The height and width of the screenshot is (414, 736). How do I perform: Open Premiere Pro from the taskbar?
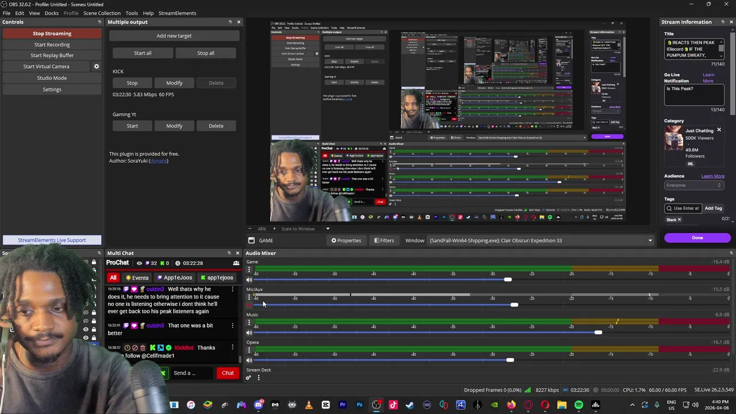click(343, 405)
